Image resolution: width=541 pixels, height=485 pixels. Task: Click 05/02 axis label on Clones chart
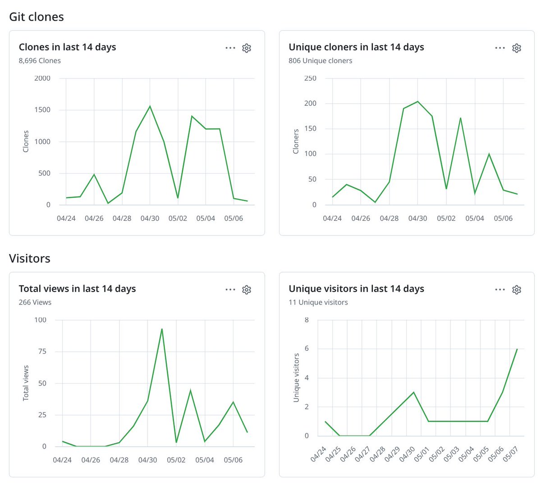click(178, 218)
